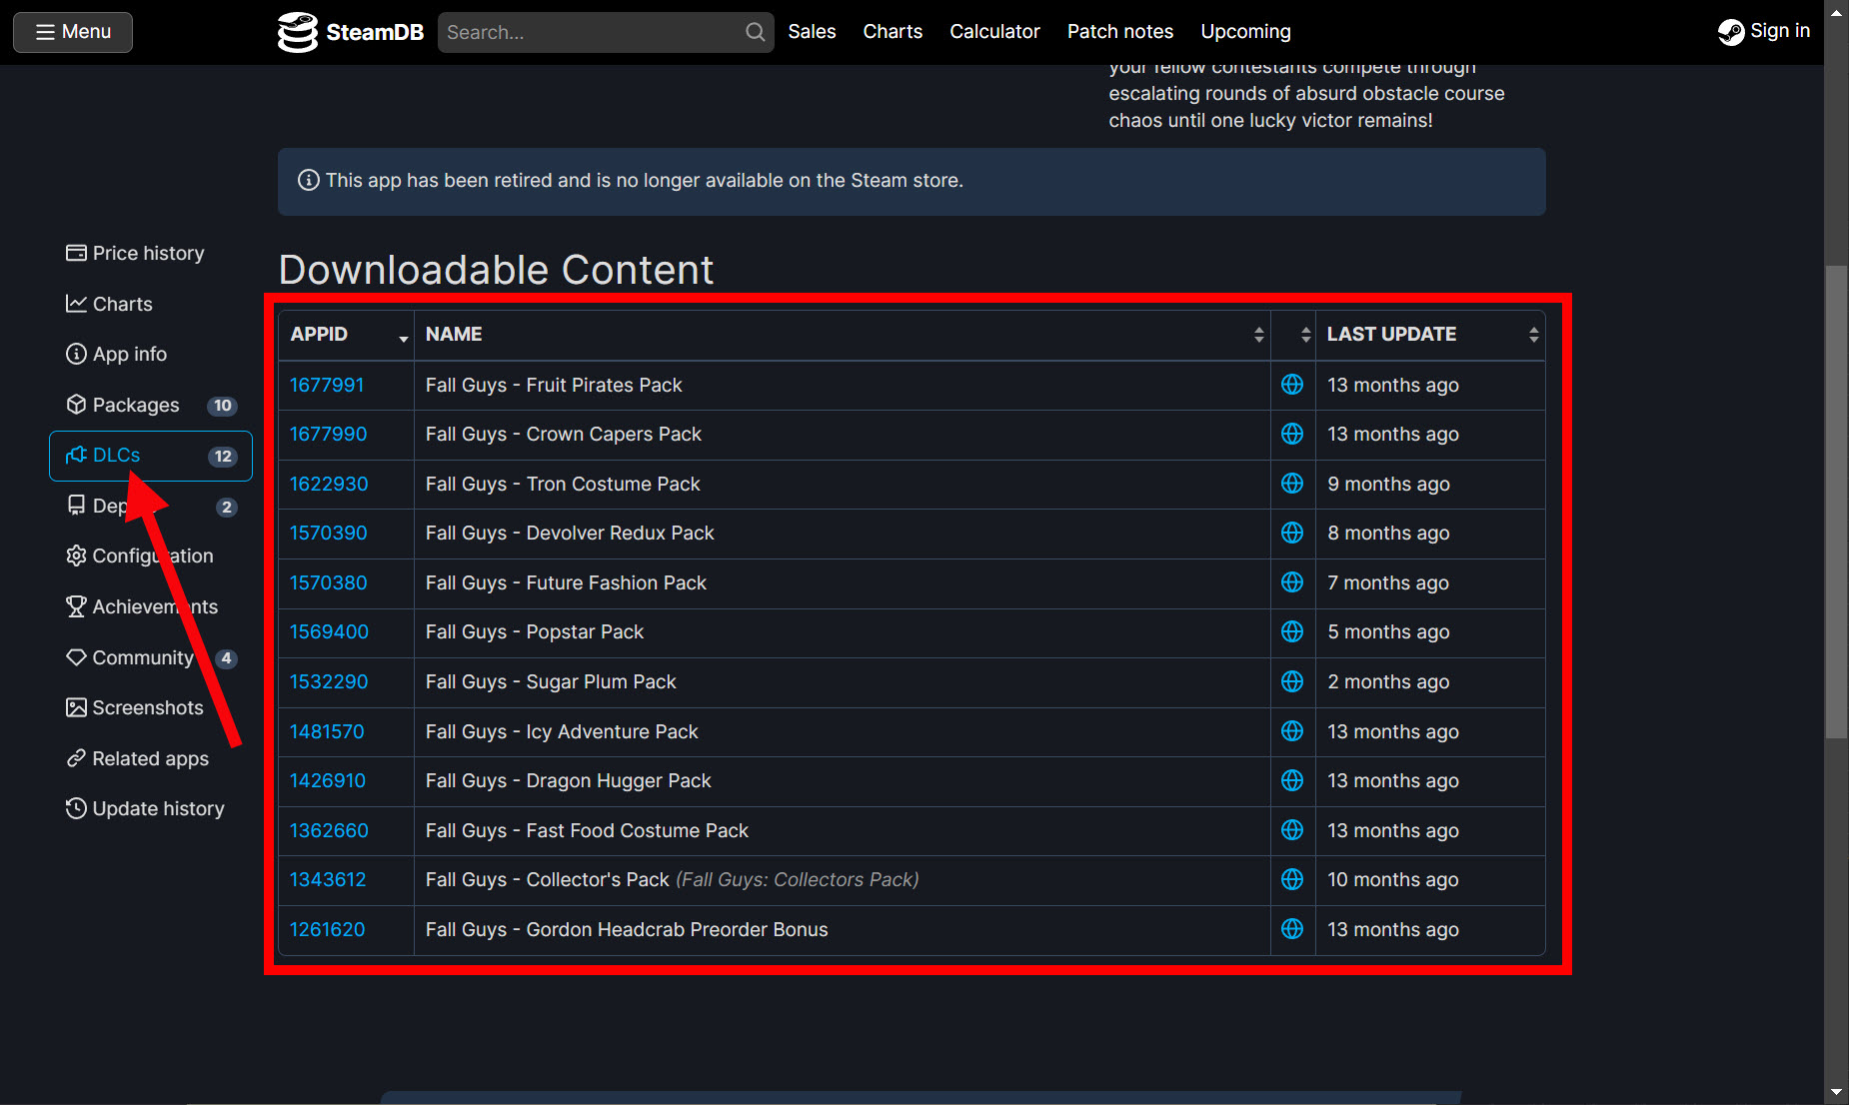Image resolution: width=1849 pixels, height=1105 pixels.
Task: Open app ID 1481570 link
Action: (x=327, y=731)
